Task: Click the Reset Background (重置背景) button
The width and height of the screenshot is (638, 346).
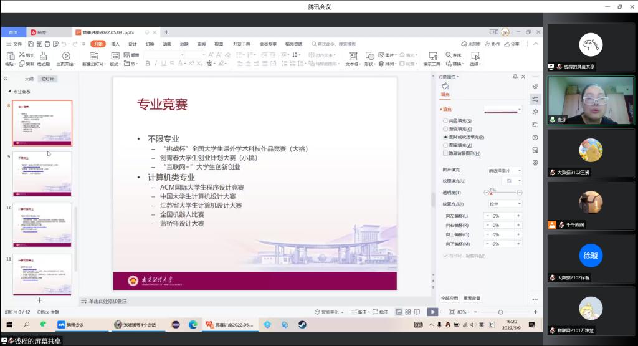Action: coord(471,299)
